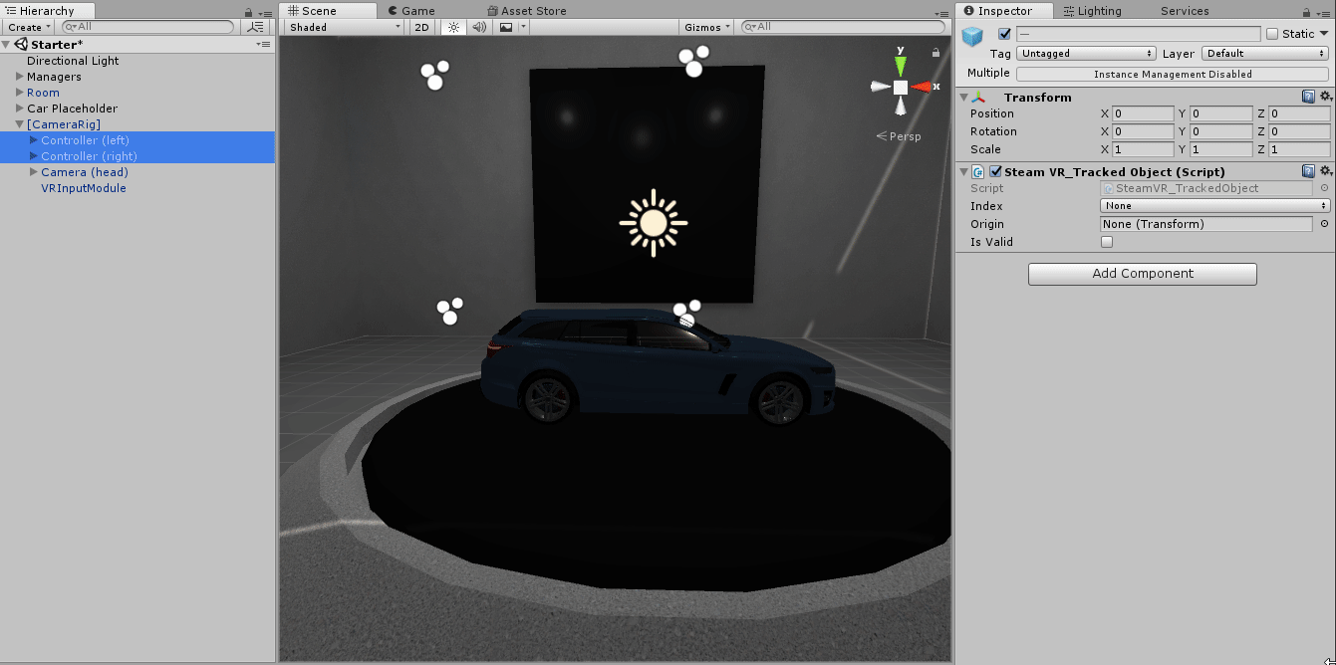Enable the Static checkbox
The width and height of the screenshot is (1336, 665).
tap(1272, 34)
